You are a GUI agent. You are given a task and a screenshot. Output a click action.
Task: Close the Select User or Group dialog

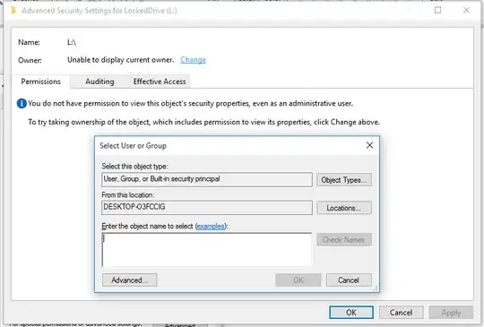[369, 145]
